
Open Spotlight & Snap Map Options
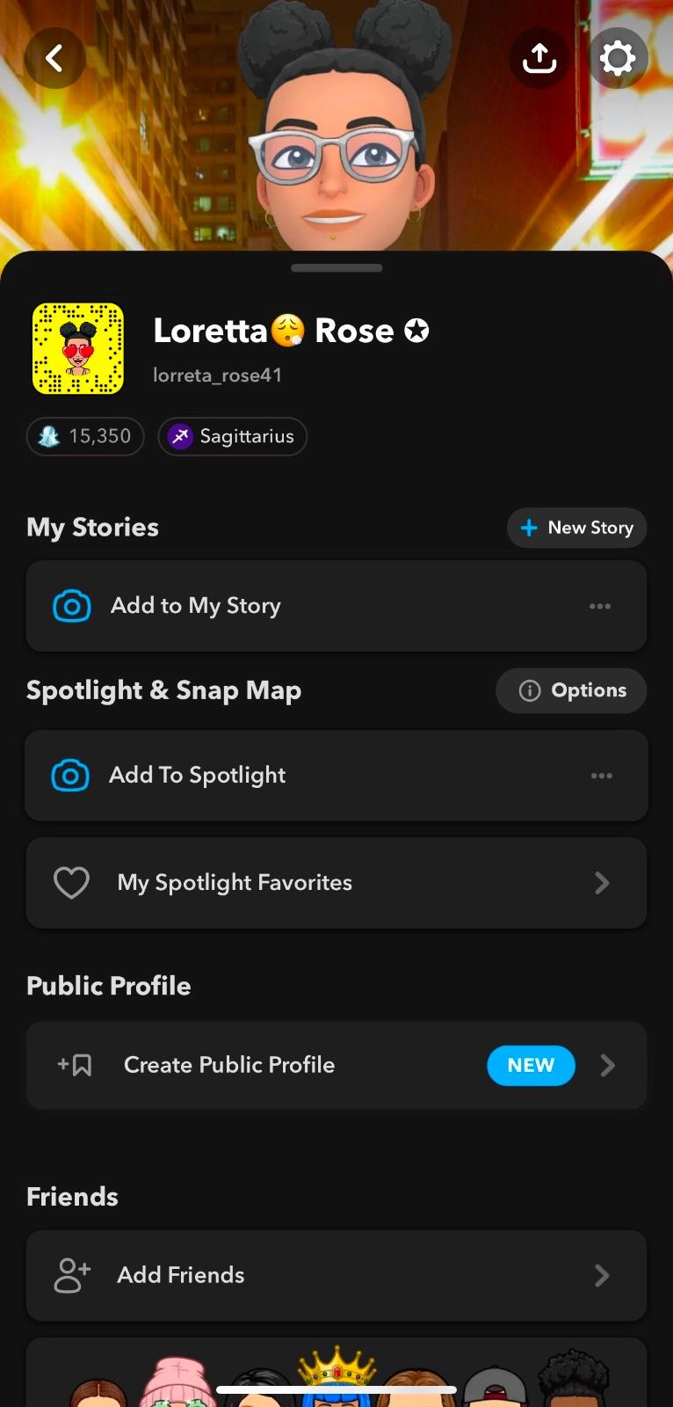571,690
